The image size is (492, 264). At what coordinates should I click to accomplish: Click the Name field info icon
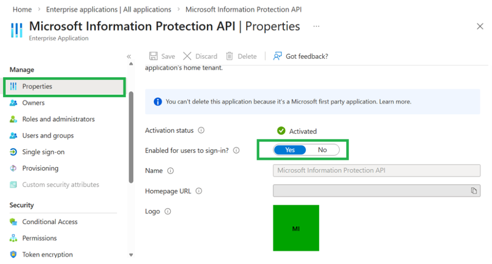coord(170,171)
